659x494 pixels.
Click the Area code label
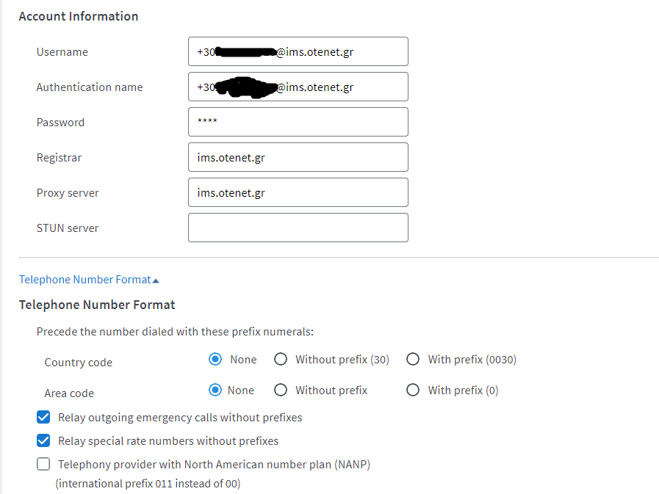click(69, 393)
